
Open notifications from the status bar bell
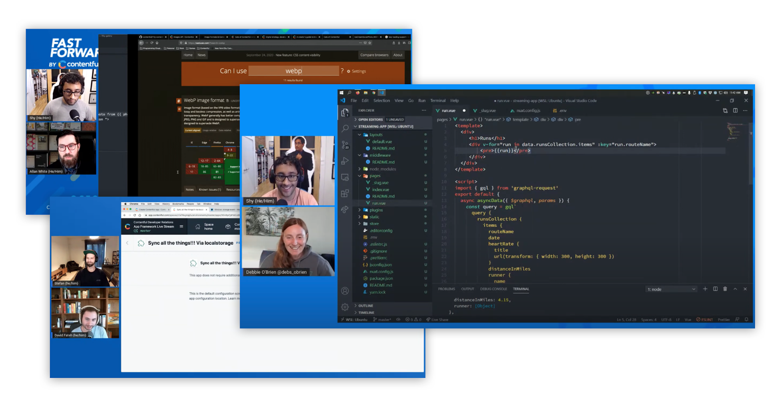(x=746, y=319)
